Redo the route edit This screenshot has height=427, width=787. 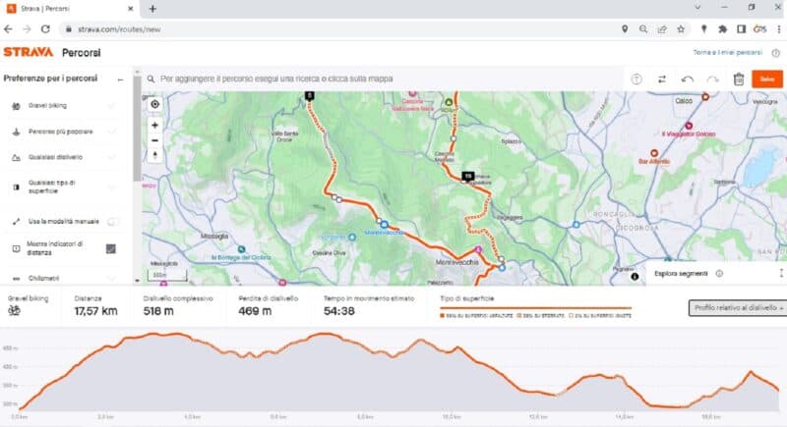tap(712, 80)
